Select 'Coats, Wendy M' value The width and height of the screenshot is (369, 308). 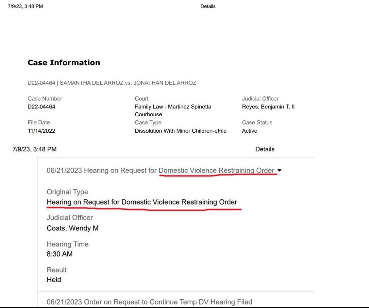click(73, 228)
